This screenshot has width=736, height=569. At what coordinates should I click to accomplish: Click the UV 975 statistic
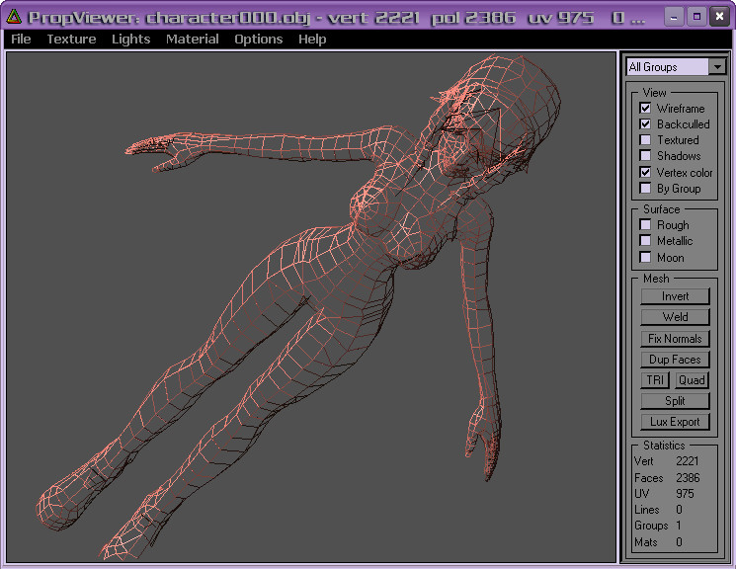click(x=664, y=494)
